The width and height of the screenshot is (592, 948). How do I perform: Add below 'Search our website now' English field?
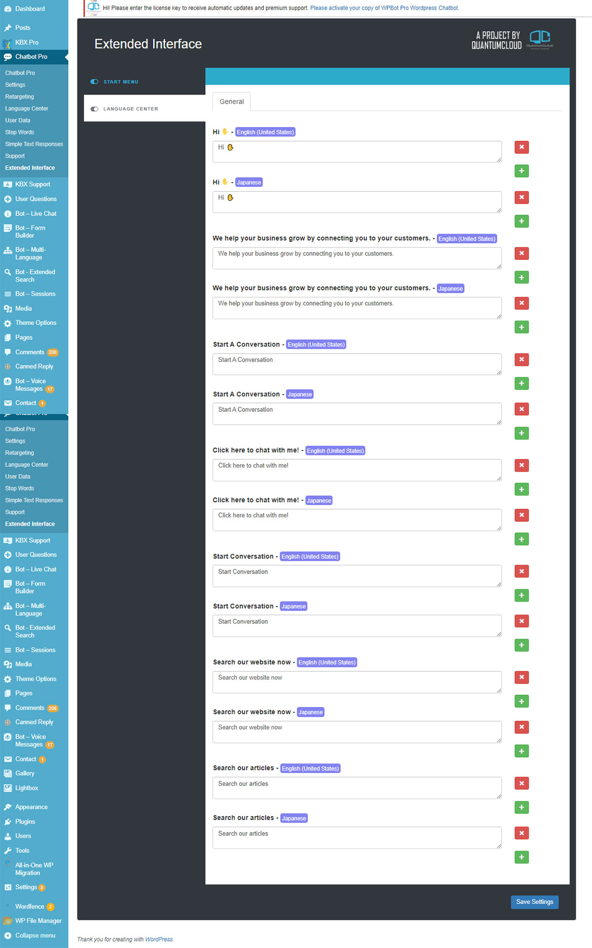click(x=521, y=701)
